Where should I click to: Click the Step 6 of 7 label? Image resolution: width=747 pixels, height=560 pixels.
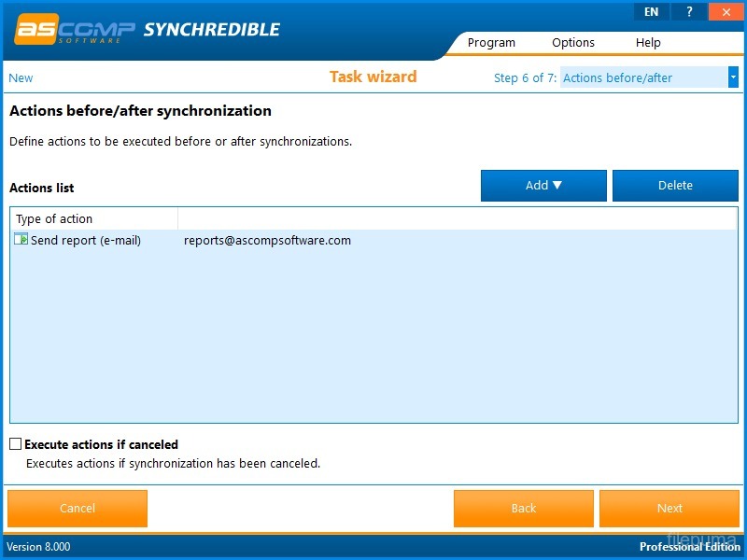(x=525, y=77)
